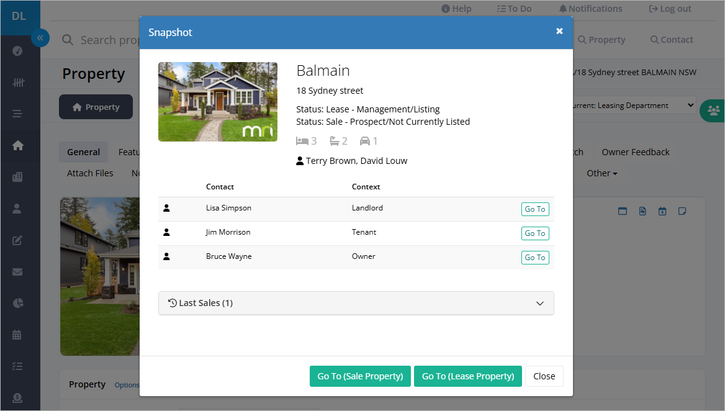Image resolution: width=725 pixels, height=411 pixels.
Task: Expand the Last Sales (1) section
Action: (x=356, y=303)
